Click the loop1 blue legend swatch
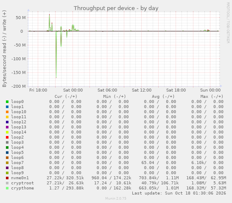The image size is (232, 203). 7,107
